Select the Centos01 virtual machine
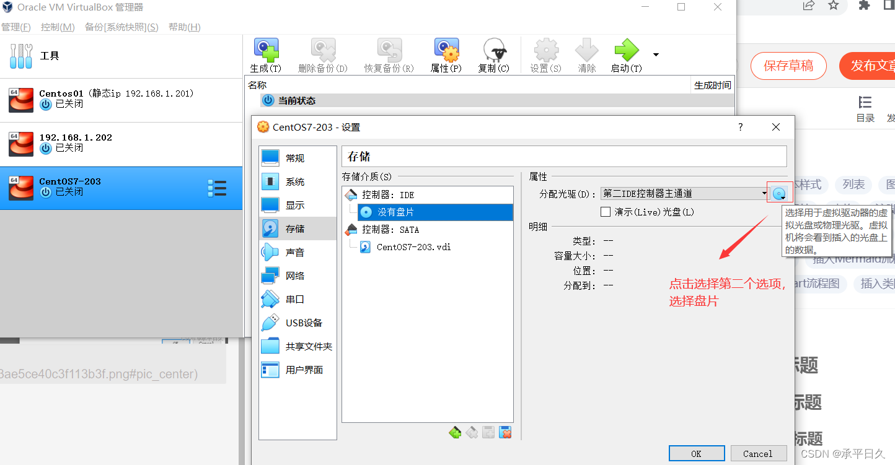Image resolution: width=895 pixels, height=465 pixels. (x=121, y=100)
